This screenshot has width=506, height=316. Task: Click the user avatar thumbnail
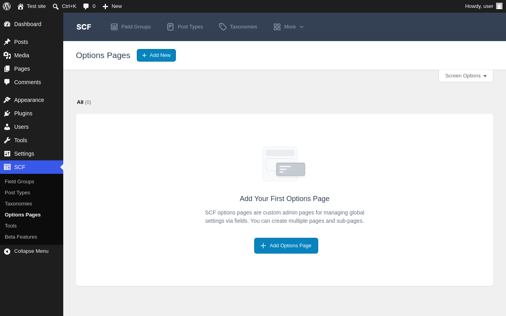pos(499,6)
